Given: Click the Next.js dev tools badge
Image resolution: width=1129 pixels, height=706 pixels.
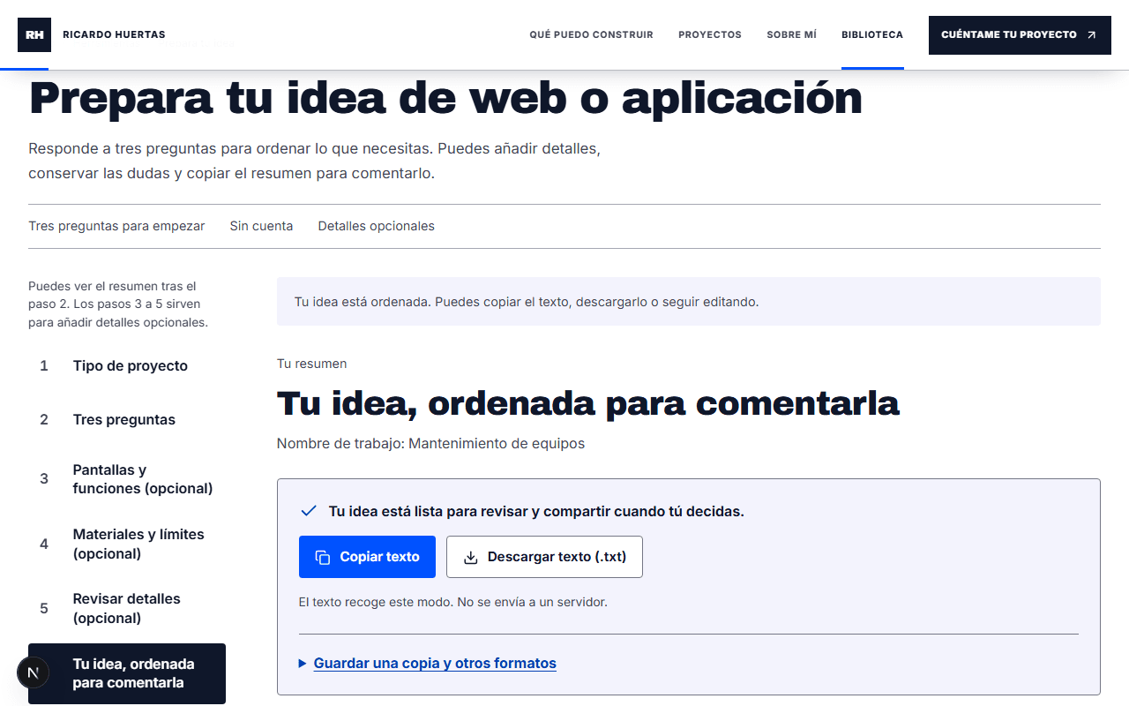Looking at the screenshot, I should click(x=34, y=673).
